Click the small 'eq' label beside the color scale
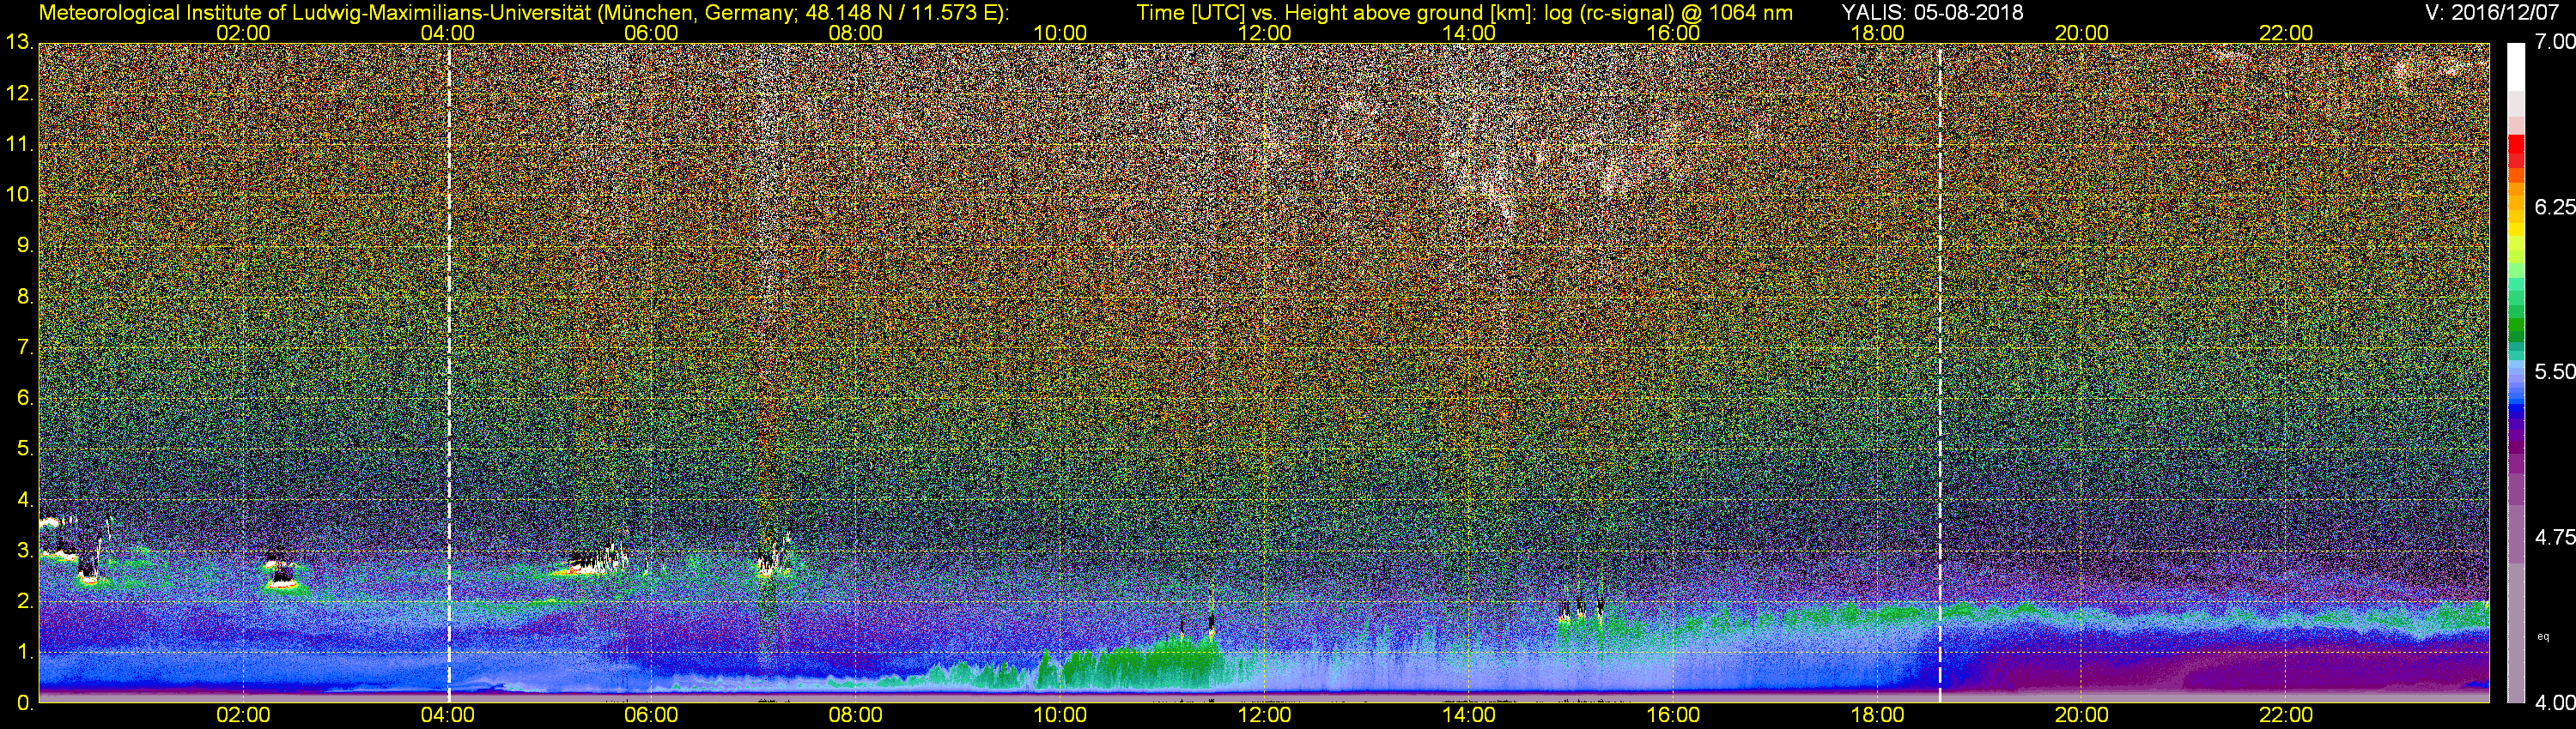The image size is (2576, 729). click(x=2543, y=636)
